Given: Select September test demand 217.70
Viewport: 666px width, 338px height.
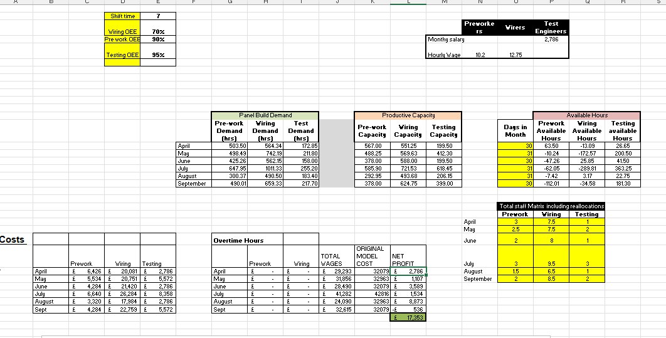Looking at the screenshot, I should click(301, 184).
